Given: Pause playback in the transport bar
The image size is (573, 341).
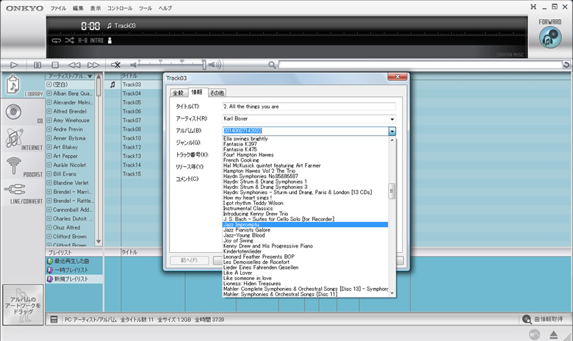Looking at the screenshot, I should coord(37,65).
